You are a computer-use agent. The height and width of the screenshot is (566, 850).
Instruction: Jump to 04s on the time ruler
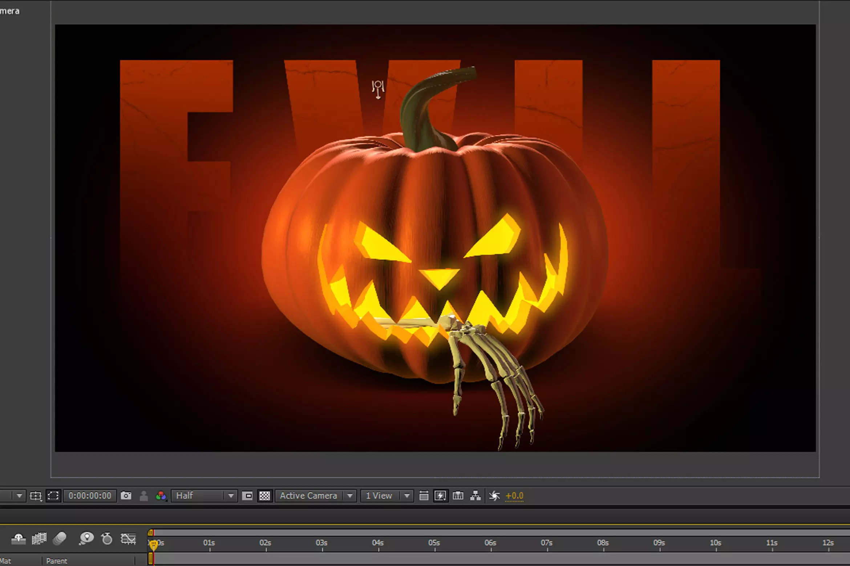pos(378,543)
